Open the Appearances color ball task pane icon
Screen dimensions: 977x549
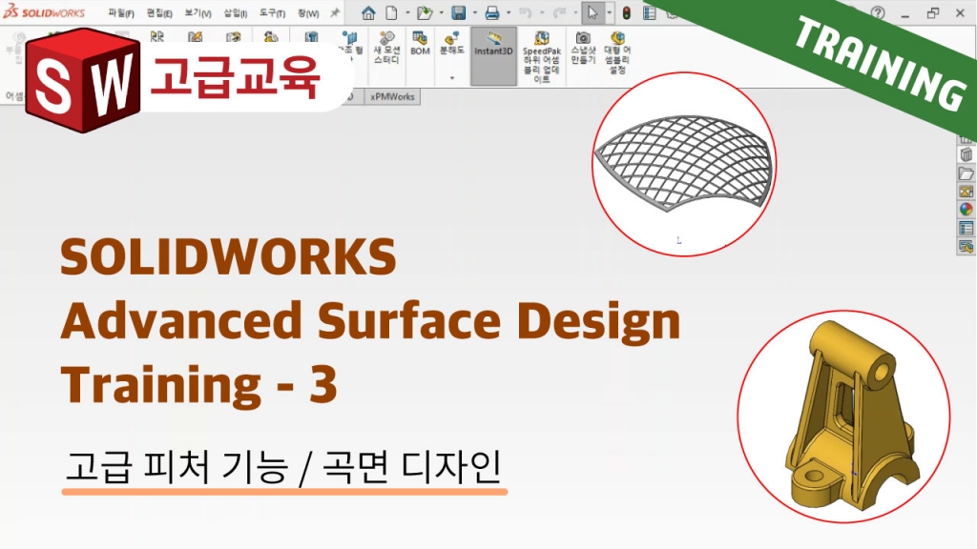966,210
